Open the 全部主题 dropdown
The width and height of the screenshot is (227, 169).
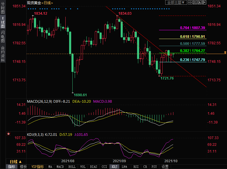point(176,3)
